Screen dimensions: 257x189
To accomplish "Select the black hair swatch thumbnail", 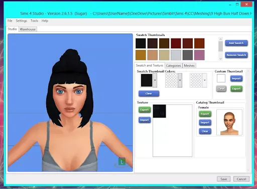I will click(x=141, y=43).
